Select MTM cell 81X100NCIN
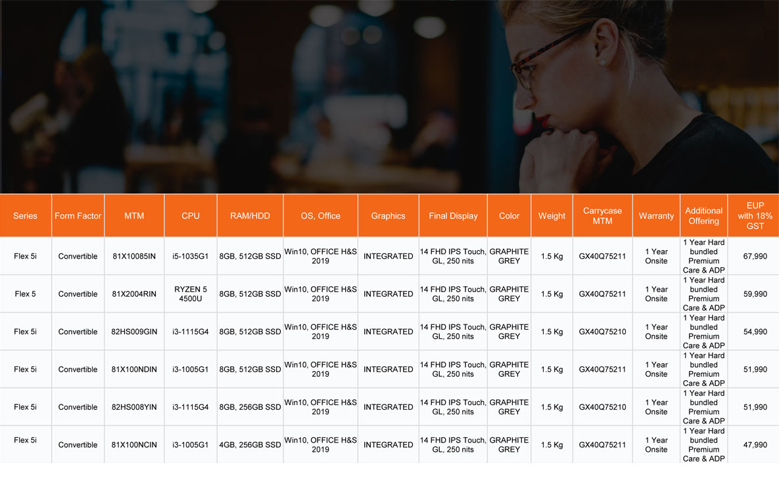The image size is (779, 478). point(134,445)
